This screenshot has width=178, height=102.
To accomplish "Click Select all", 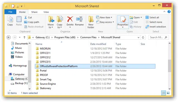I will point(152,18).
